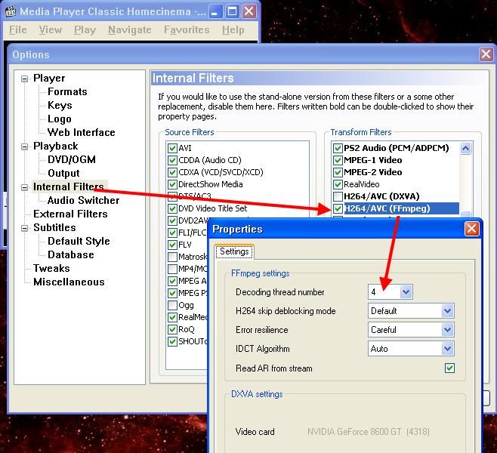
Task: Collapse the Player tree node
Action: (24, 79)
